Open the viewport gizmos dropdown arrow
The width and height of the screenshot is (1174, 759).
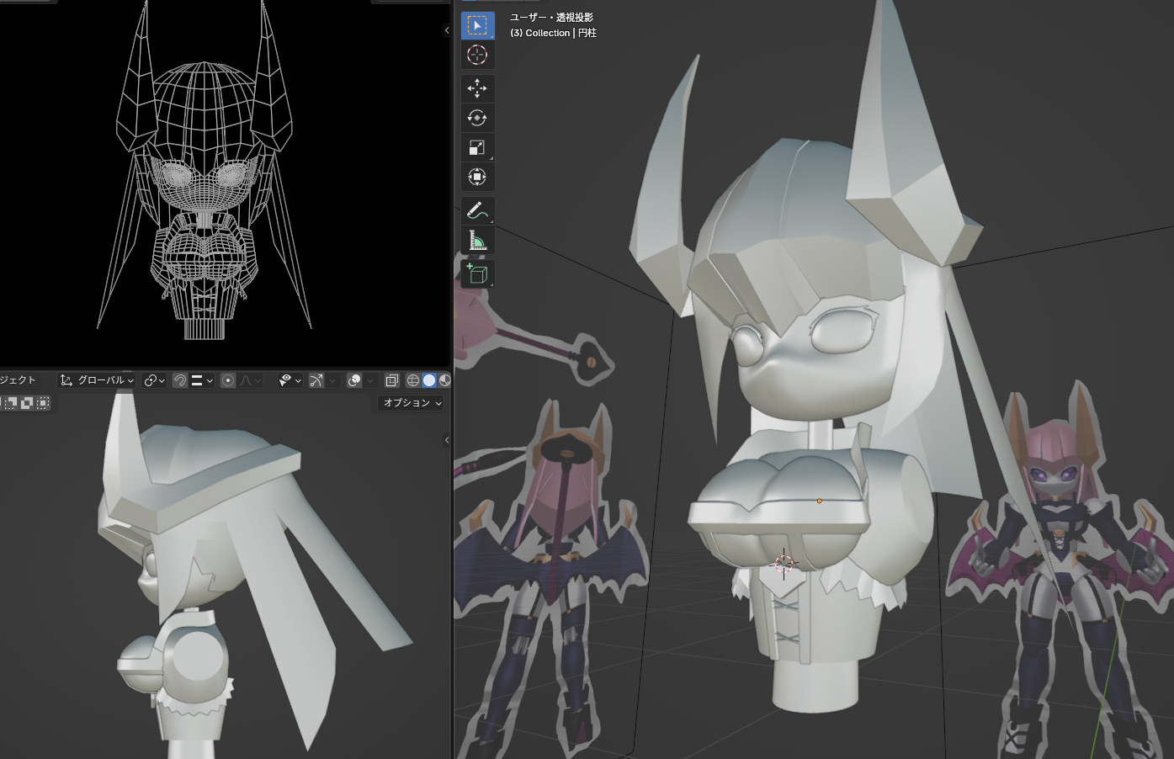click(x=332, y=380)
